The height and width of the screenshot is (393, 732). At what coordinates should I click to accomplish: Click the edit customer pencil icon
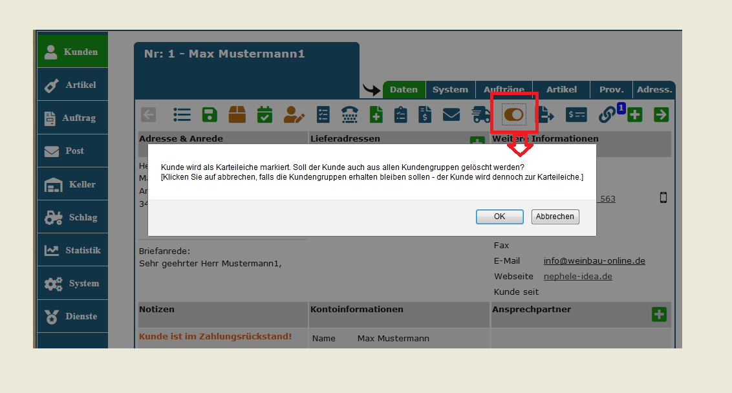coord(294,115)
